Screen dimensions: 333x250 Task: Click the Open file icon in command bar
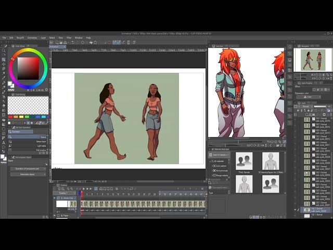[61, 43]
